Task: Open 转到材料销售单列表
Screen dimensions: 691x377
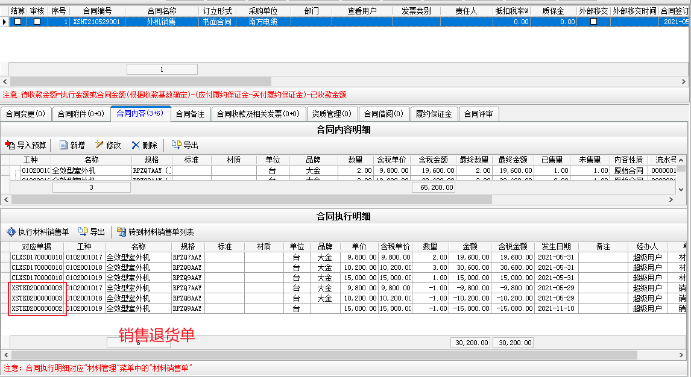Action: (x=122, y=232)
